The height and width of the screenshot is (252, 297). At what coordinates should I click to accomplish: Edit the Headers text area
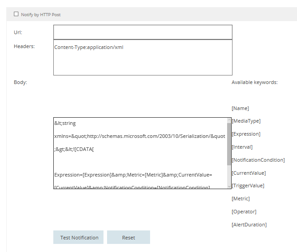tap(143, 57)
